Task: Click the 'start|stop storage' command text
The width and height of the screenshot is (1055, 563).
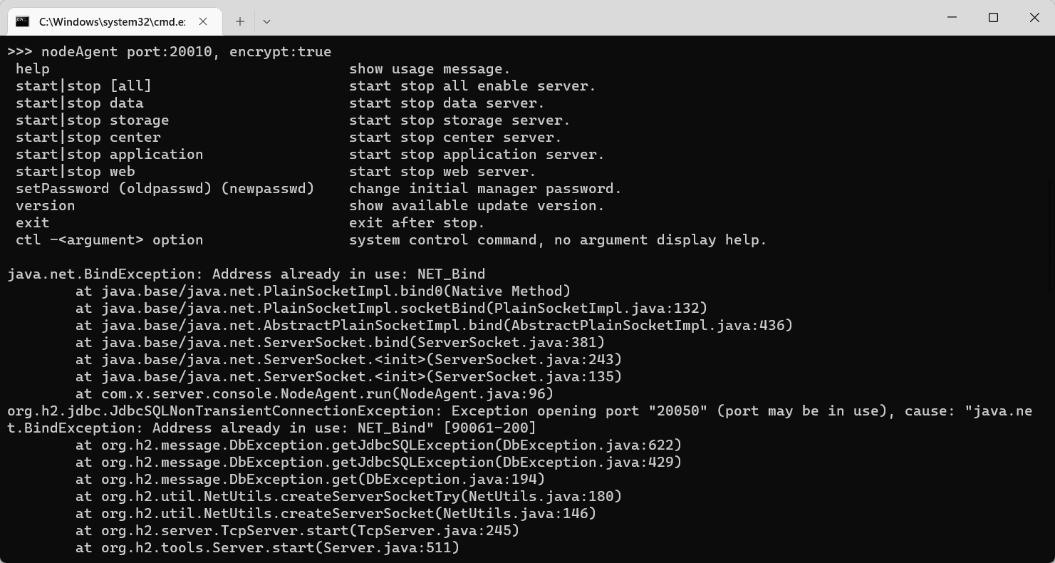Action: click(x=93, y=120)
